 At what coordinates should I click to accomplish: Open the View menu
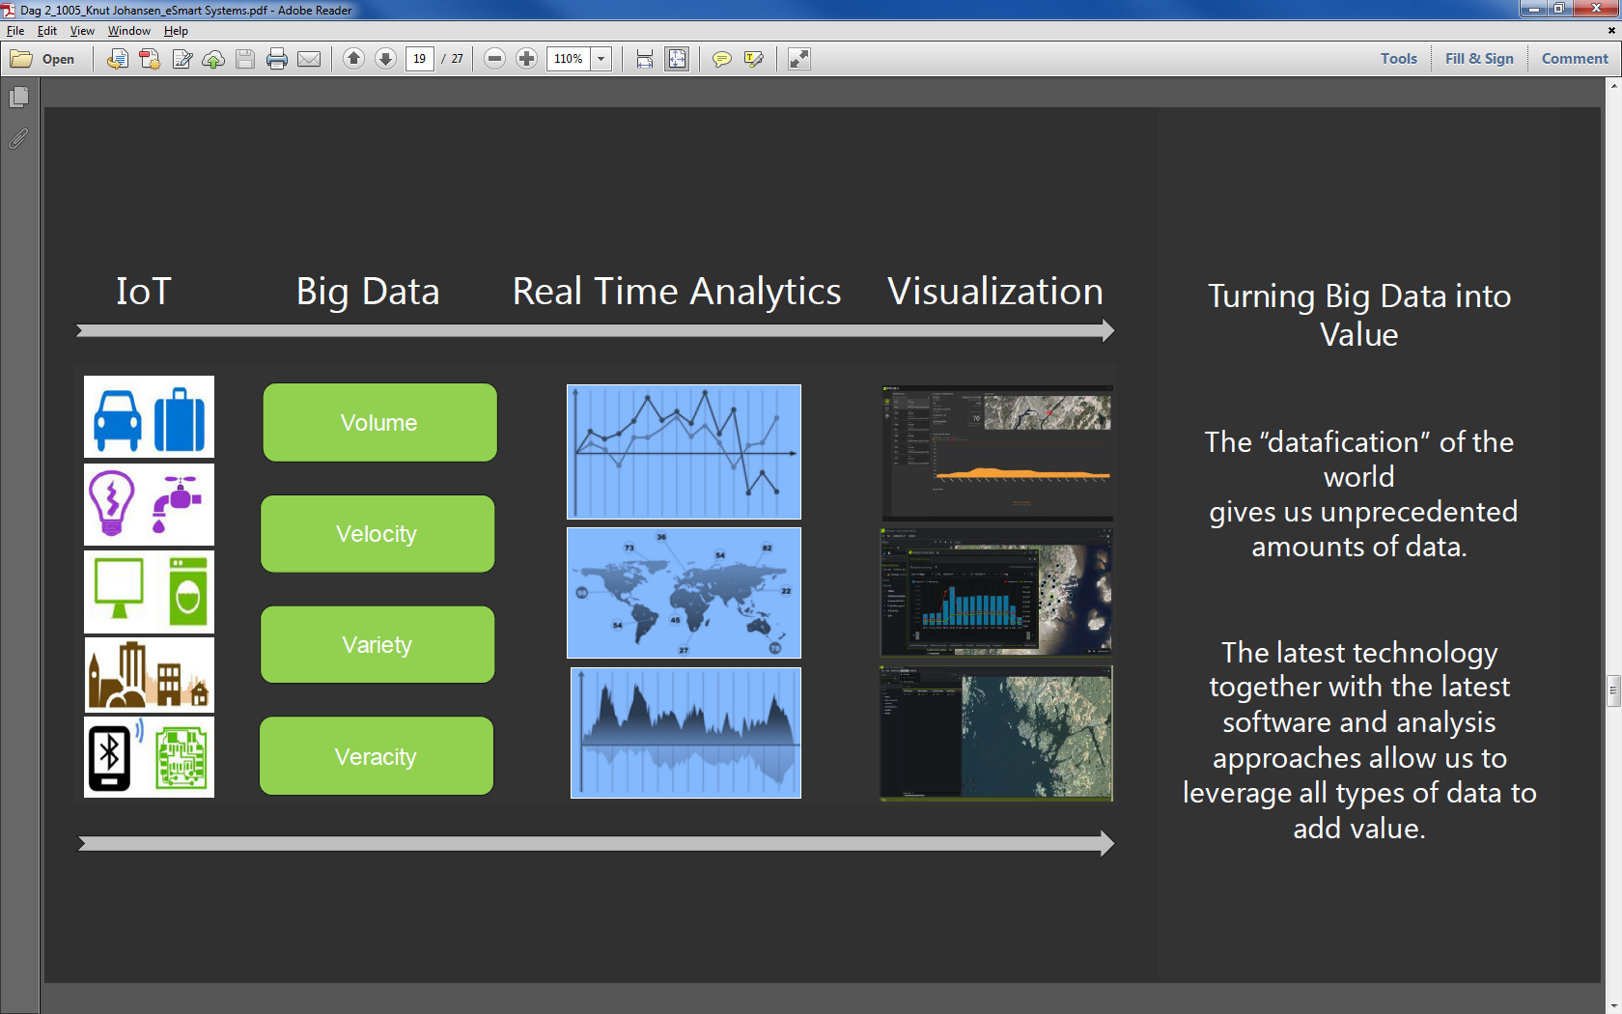pos(82,31)
